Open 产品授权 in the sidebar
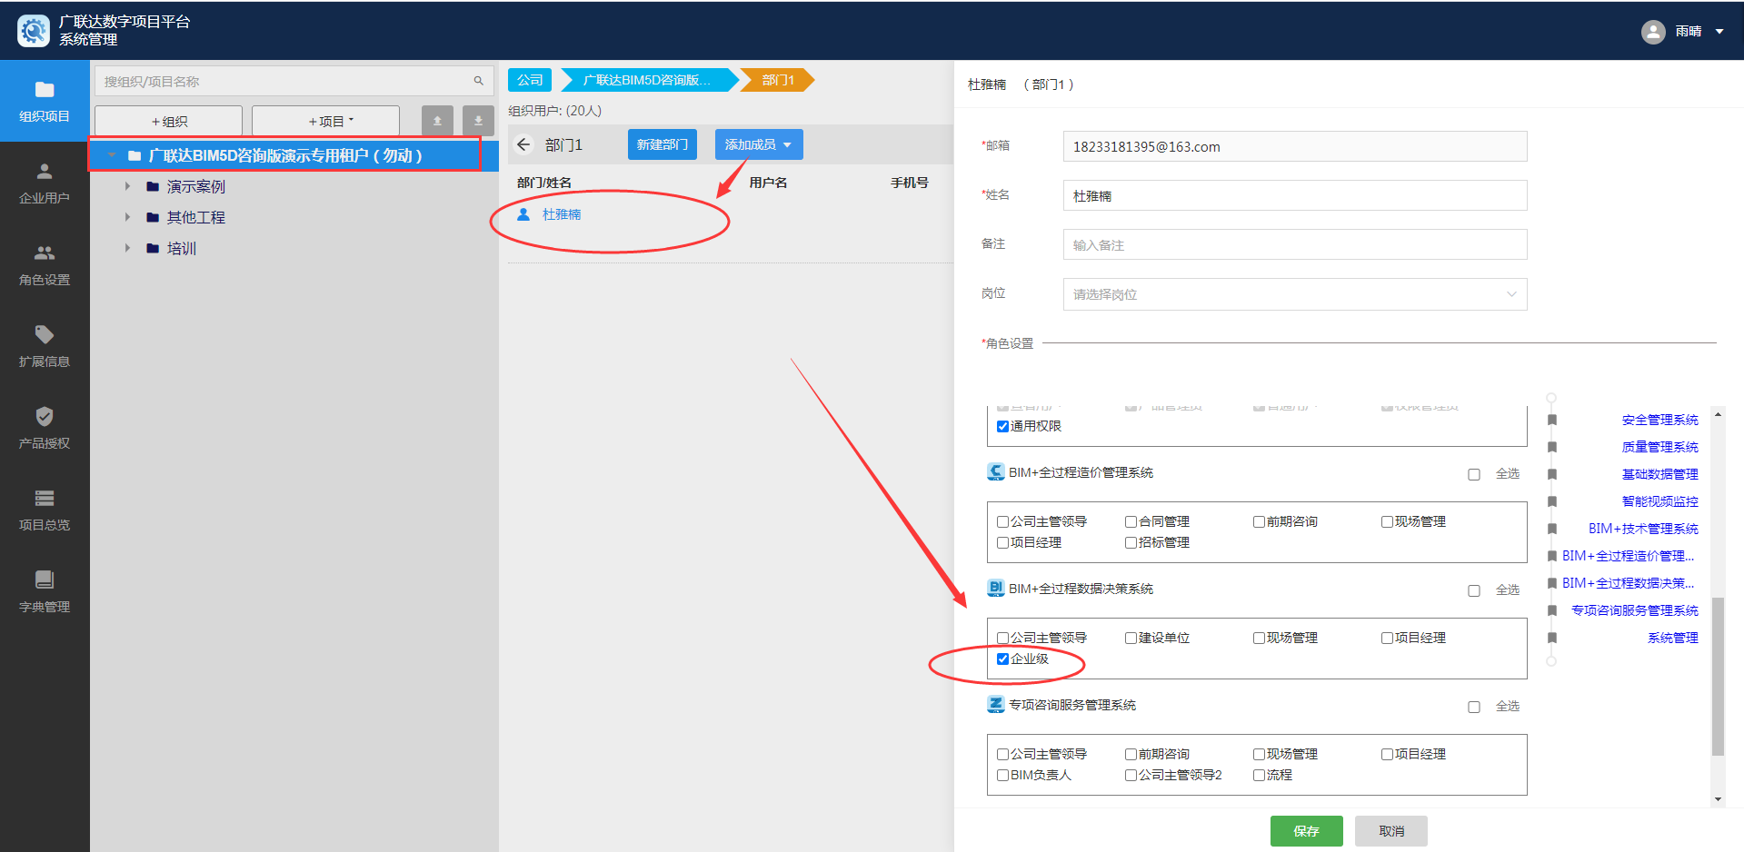This screenshot has width=1744, height=852. [45, 428]
